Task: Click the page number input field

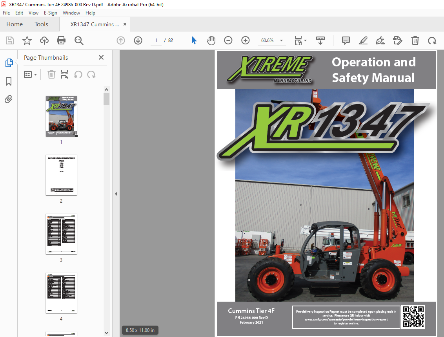Action: coord(156,40)
